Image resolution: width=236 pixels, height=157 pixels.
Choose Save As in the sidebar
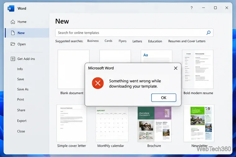(23, 89)
